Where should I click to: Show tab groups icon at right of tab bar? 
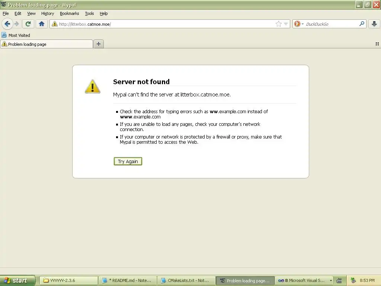[377, 44]
